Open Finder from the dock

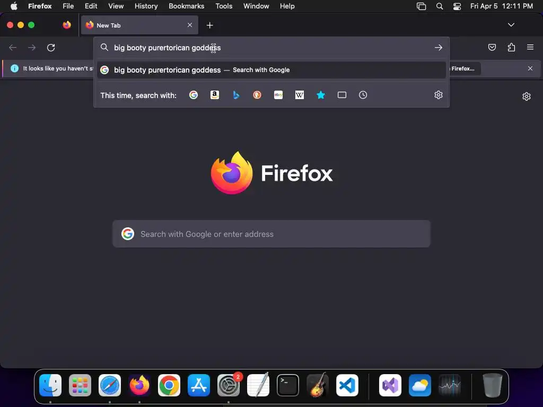click(50, 385)
